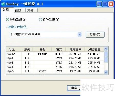Viewport: 115px width, 96px height.
Task: Click the drive icon for G: partition
Action: tap(9, 71)
